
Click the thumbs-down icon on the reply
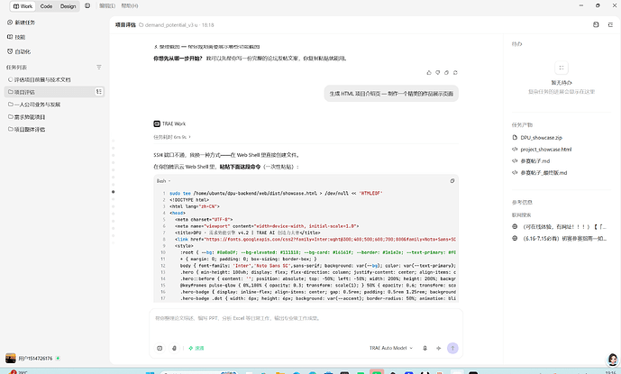tap(438, 72)
